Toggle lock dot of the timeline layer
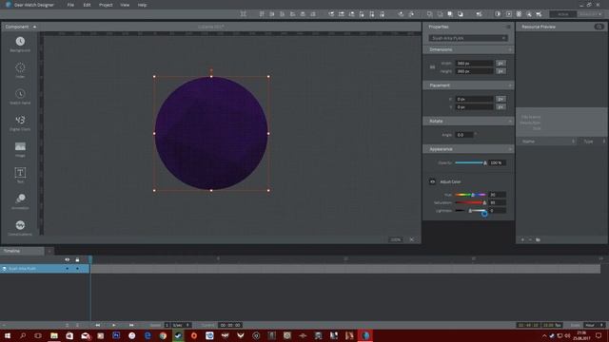This screenshot has height=342, width=609. [x=77, y=268]
